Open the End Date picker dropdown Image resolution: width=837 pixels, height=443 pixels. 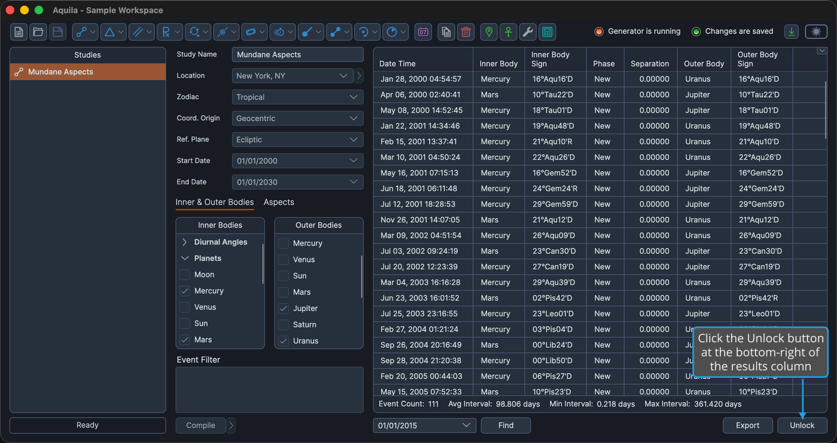297,182
